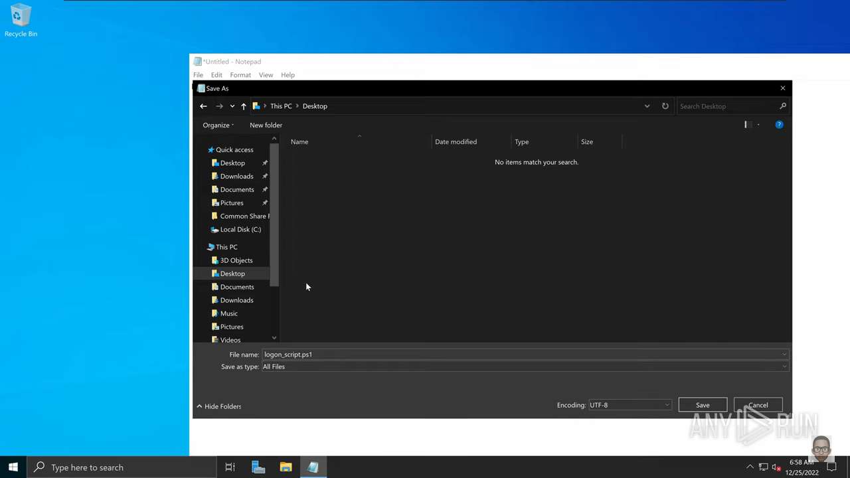This screenshot has height=478, width=850.
Task: Click the search magnifier icon
Action: tap(783, 106)
